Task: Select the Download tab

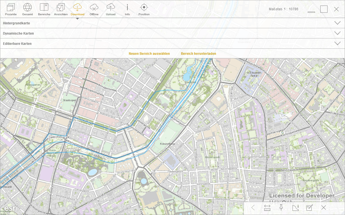Action: point(77,9)
